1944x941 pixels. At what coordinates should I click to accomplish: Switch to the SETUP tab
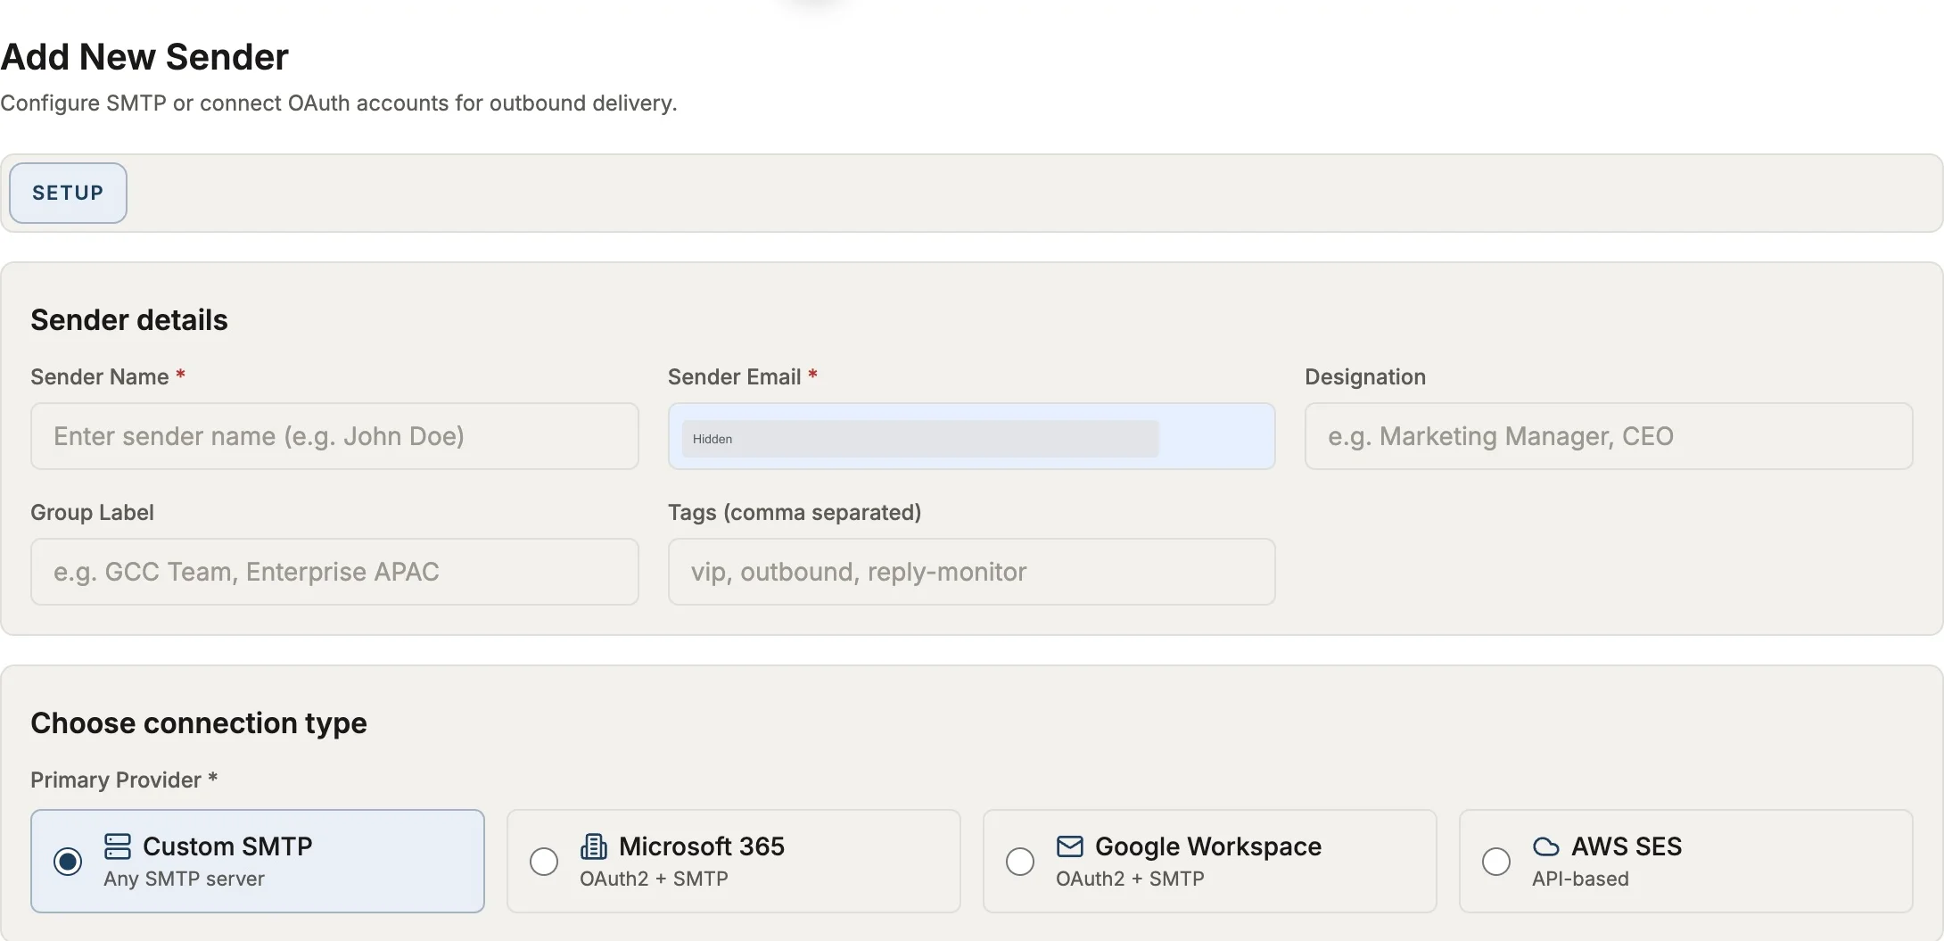[x=68, y=193]
